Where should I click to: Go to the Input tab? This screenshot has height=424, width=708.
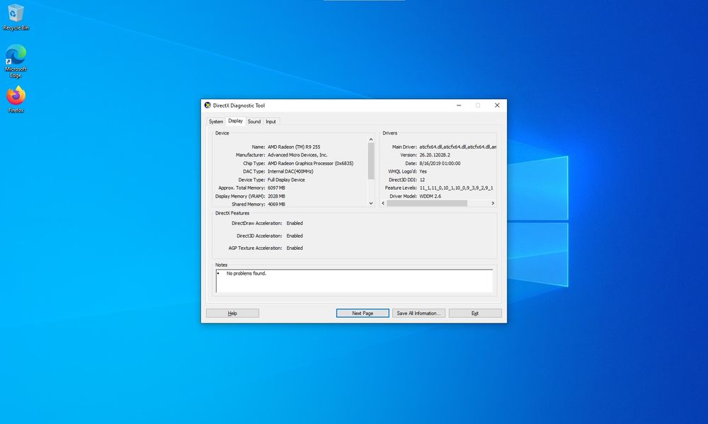(x=270, y=122)
